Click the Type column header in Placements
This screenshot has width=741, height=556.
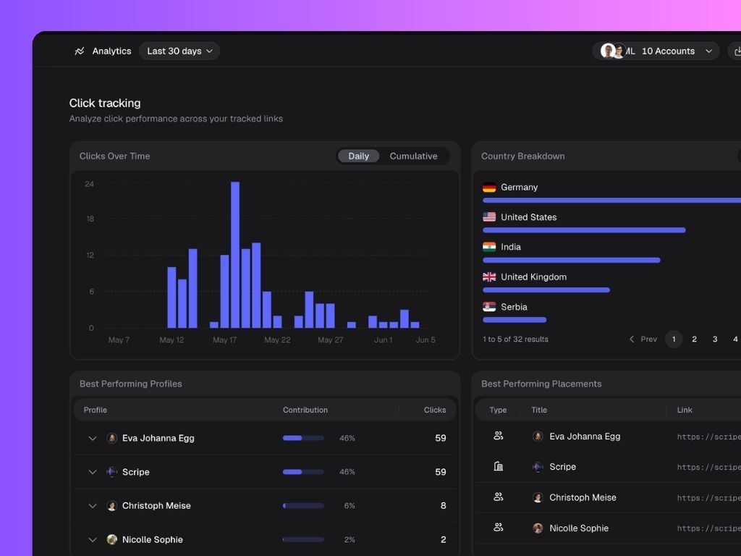click(x=498, y=410)
